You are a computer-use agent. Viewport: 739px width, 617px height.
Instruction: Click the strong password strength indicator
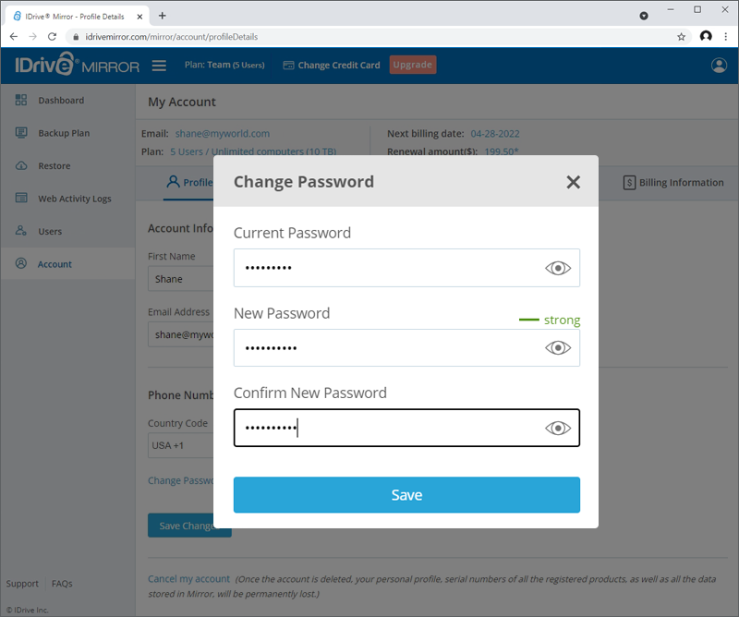550,319
